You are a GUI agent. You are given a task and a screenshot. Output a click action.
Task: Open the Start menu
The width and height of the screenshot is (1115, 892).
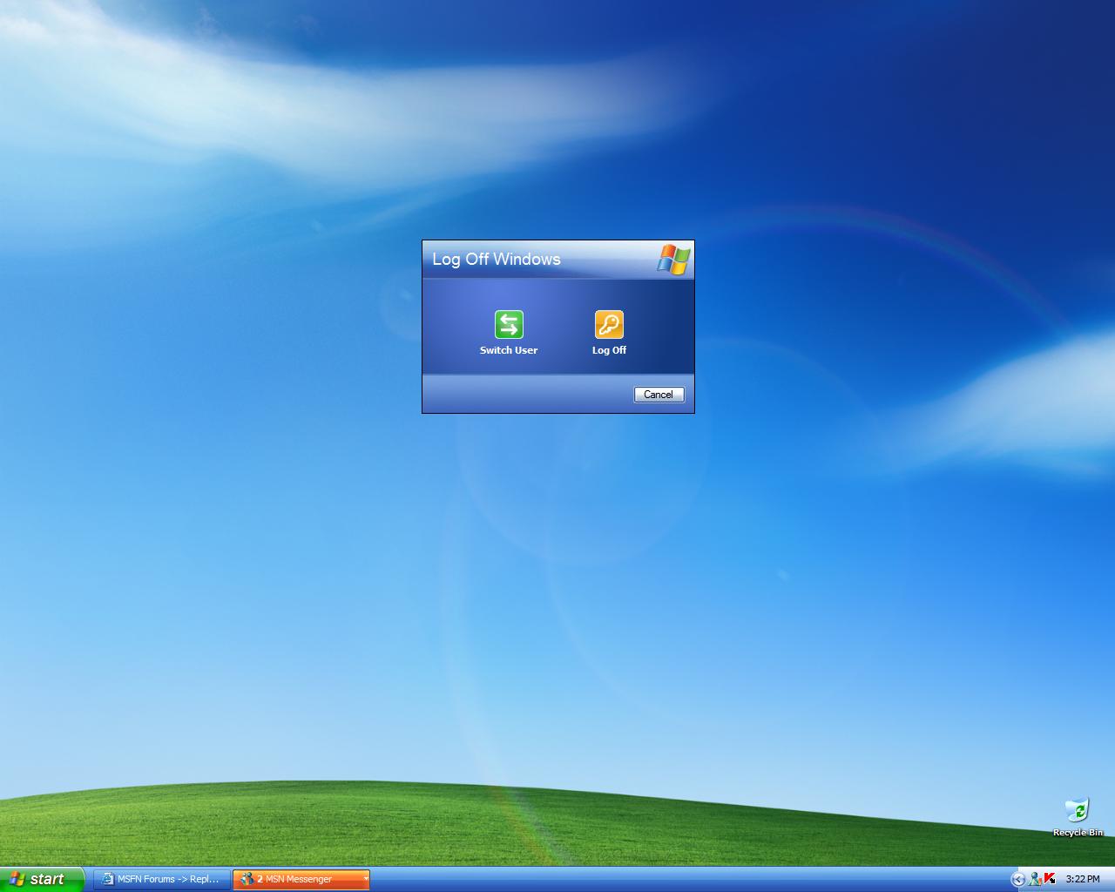(x=42, y=879)
